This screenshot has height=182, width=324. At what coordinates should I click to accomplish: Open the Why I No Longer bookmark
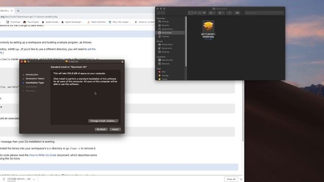[119, 22]
